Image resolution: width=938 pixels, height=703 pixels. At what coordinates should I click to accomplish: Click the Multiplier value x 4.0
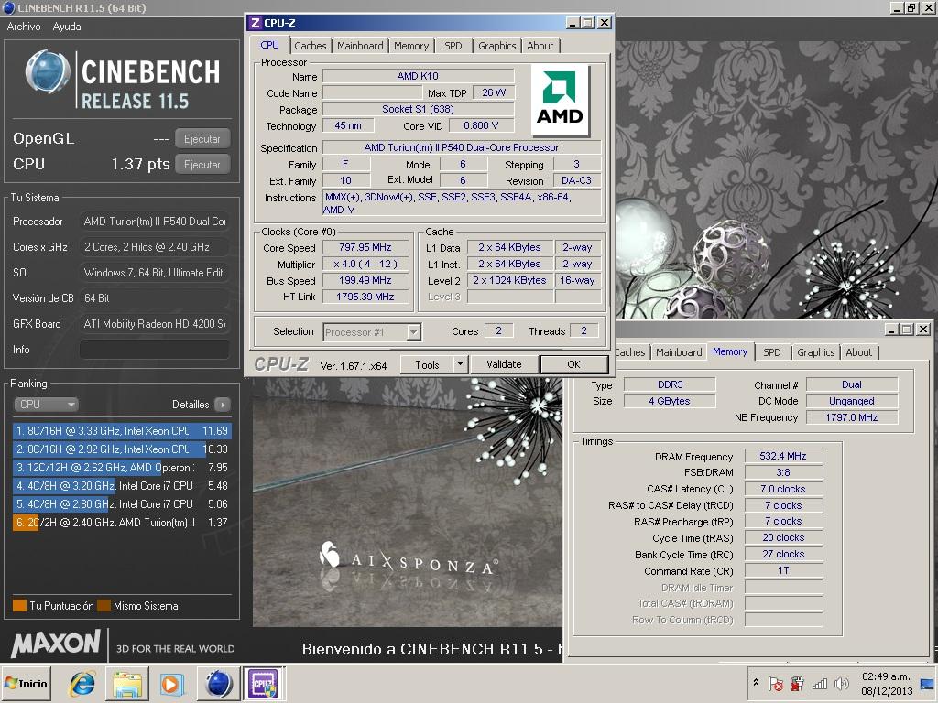tap(365, 264)
